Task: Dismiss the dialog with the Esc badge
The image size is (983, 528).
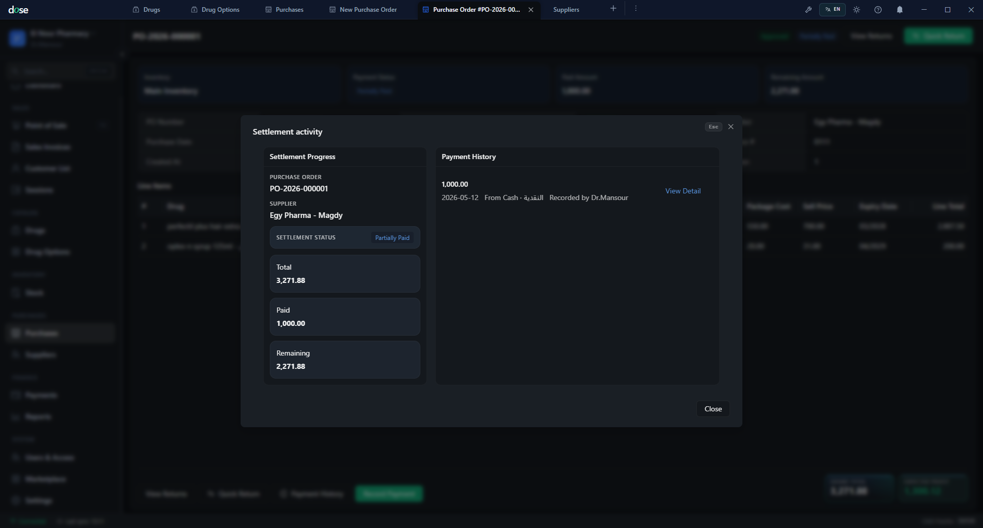Action: coord(713,127)
